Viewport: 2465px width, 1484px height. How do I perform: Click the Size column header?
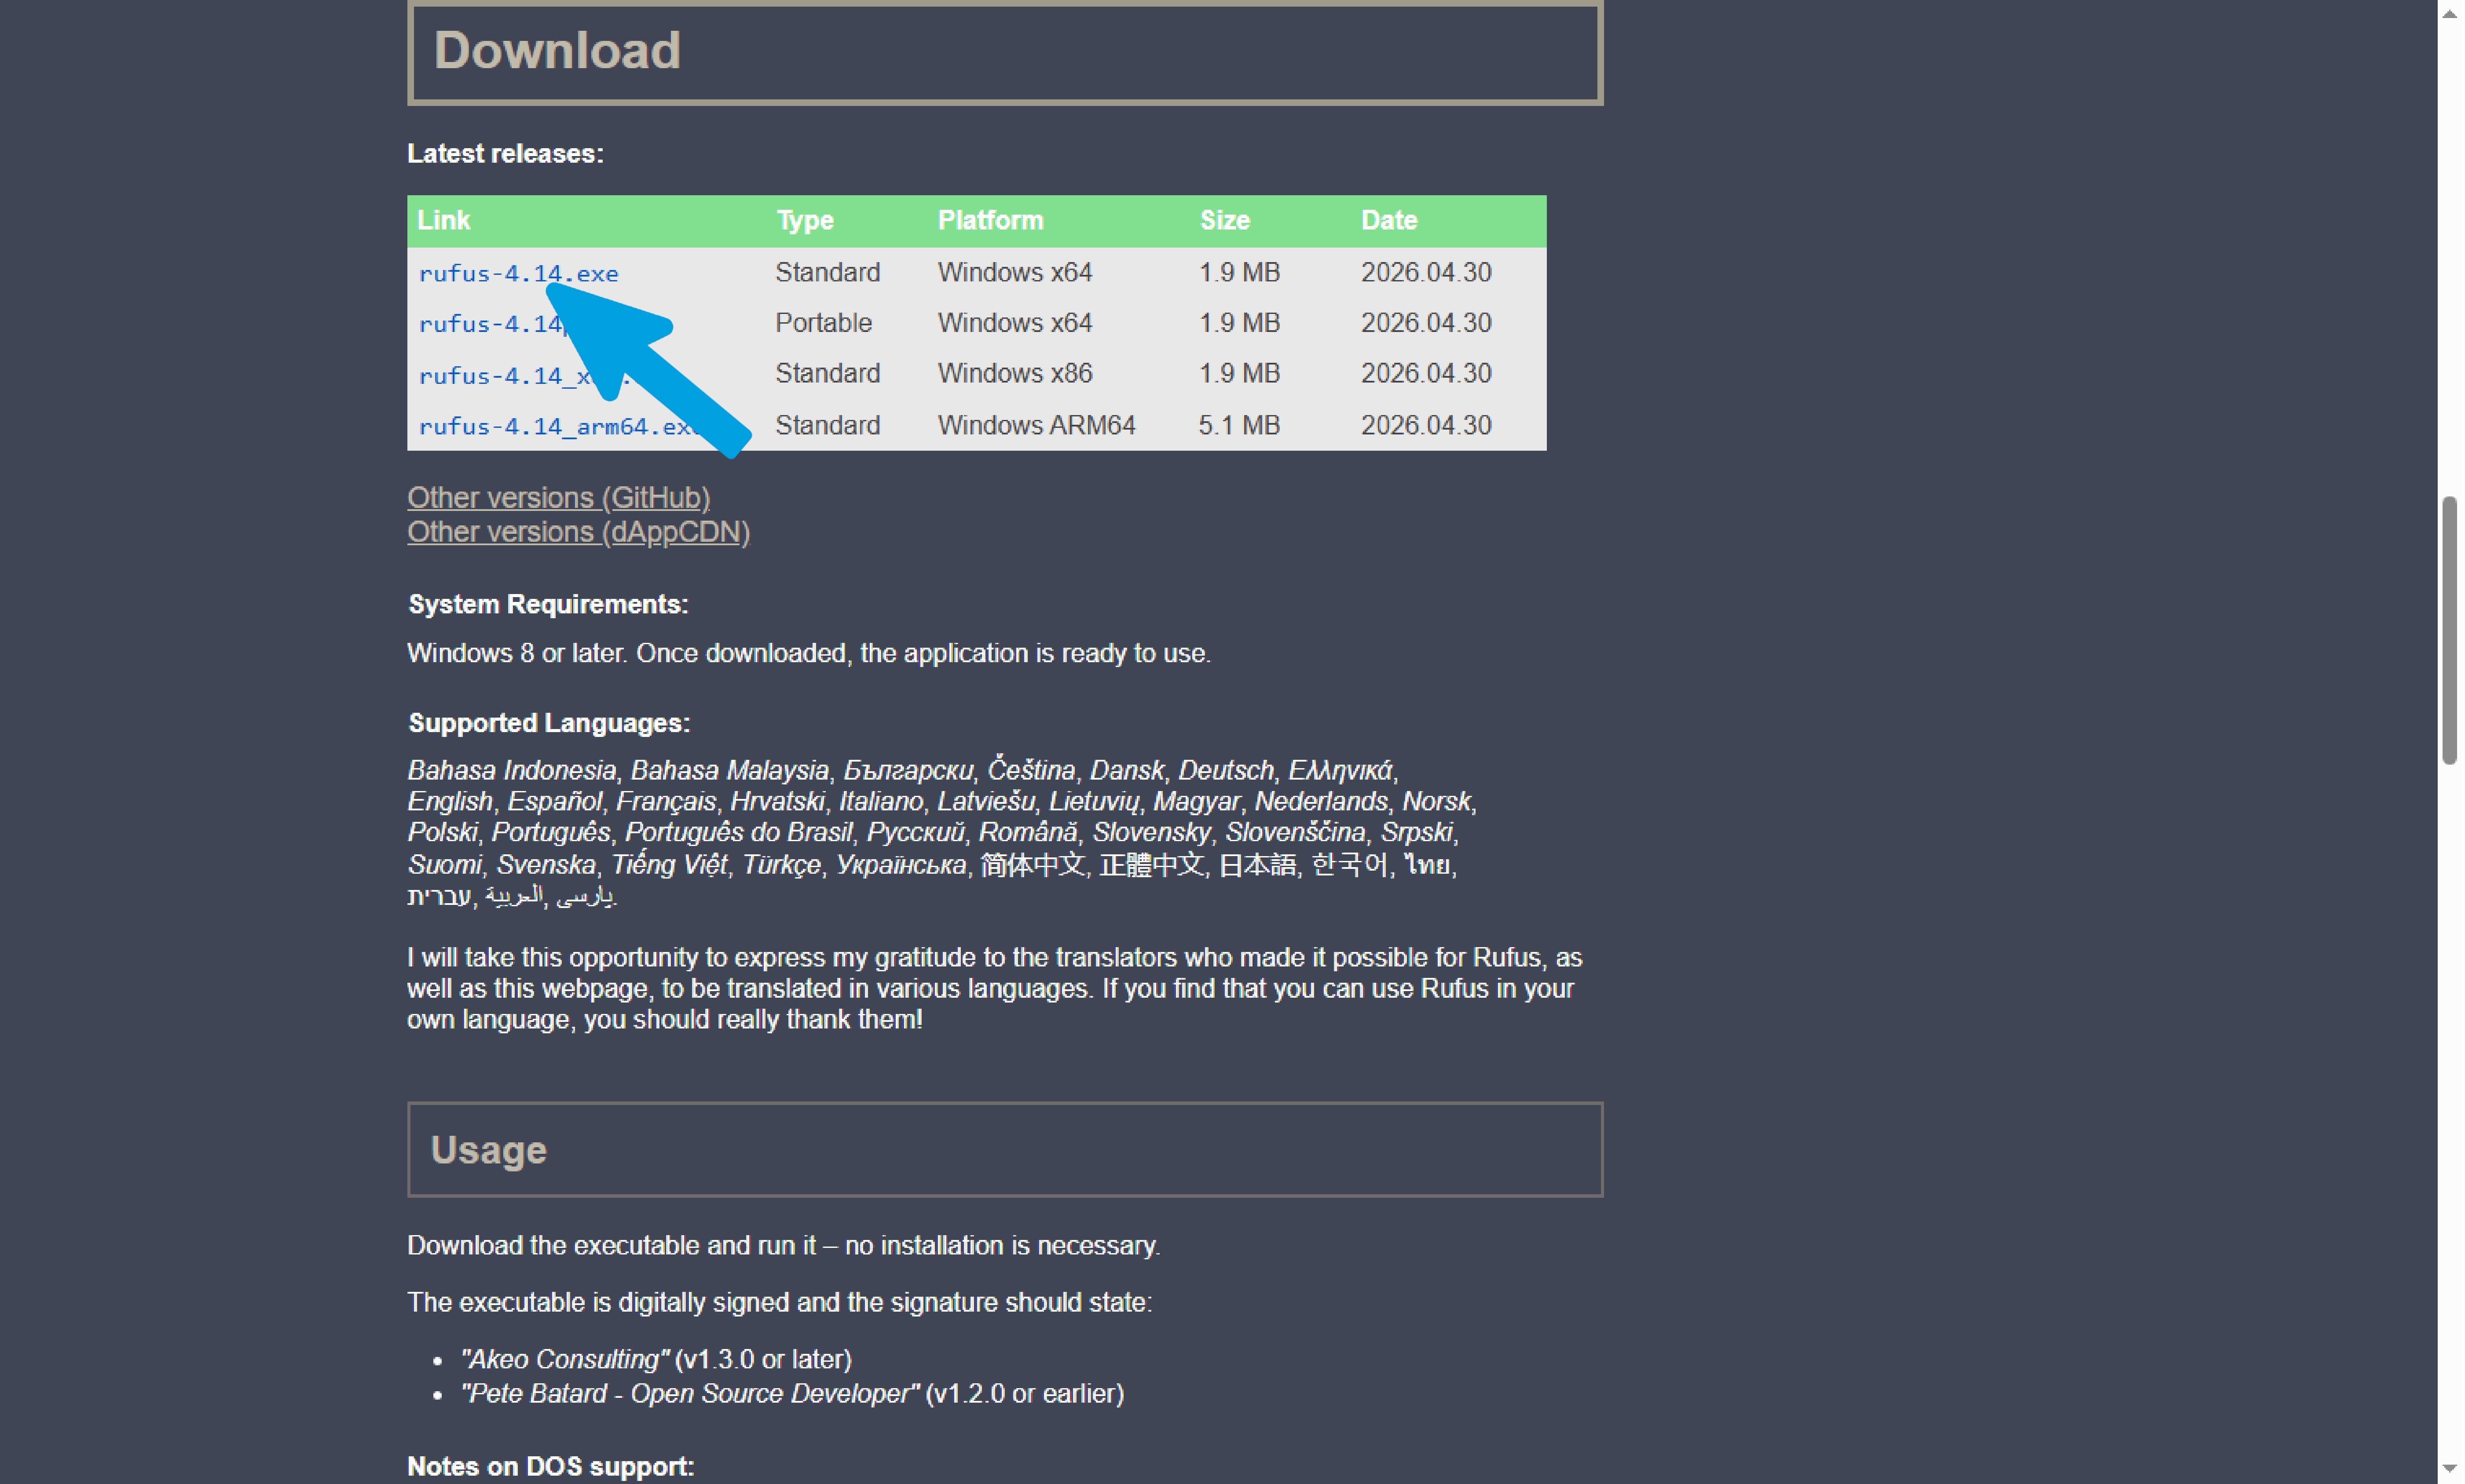(1224, 220)
